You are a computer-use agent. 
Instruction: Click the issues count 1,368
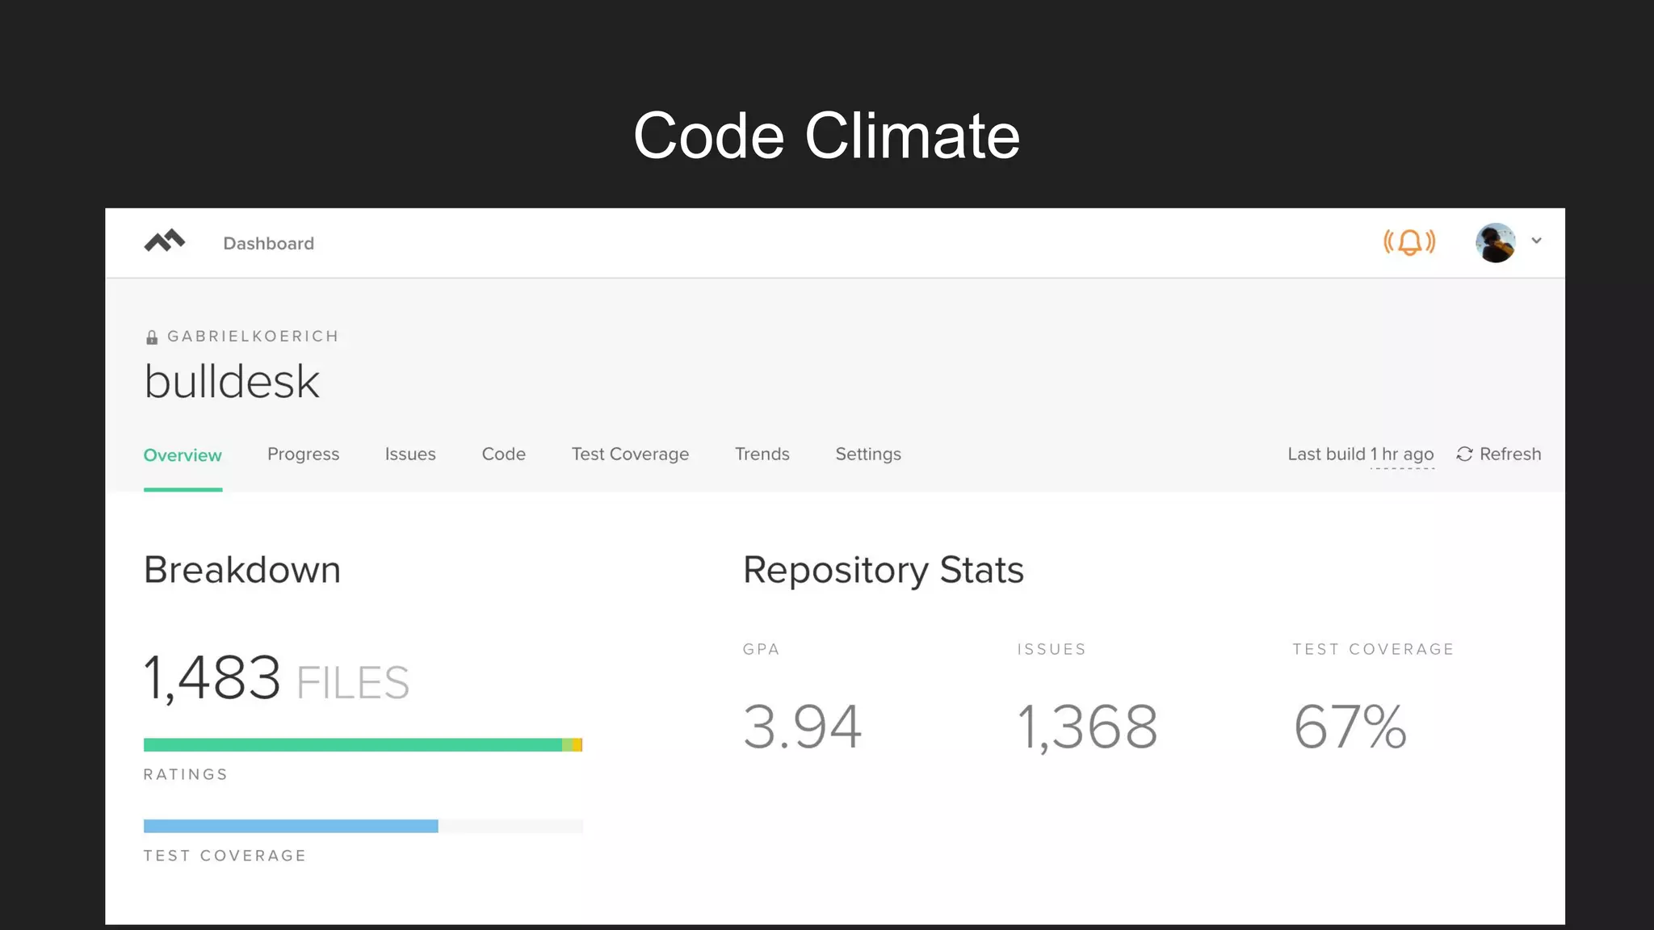(x=1087, y=727)
